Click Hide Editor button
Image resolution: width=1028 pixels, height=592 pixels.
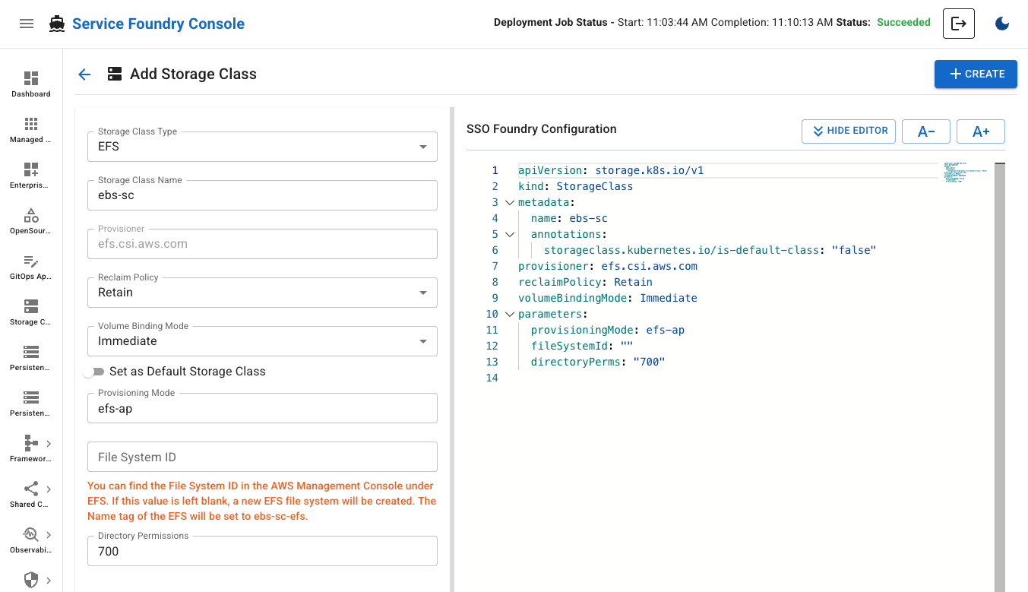point(849,131)
